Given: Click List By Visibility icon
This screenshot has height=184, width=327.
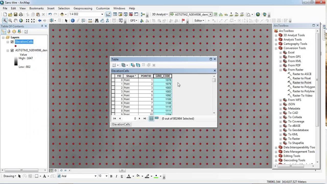Looking at the screenshot, I should click(x=14, y=32).
